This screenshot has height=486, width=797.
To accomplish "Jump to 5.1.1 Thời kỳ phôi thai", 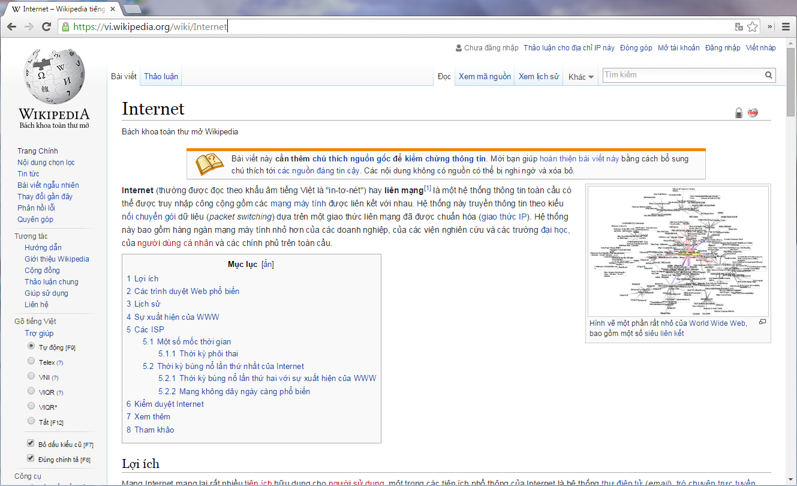I will (x=198, y=353).
